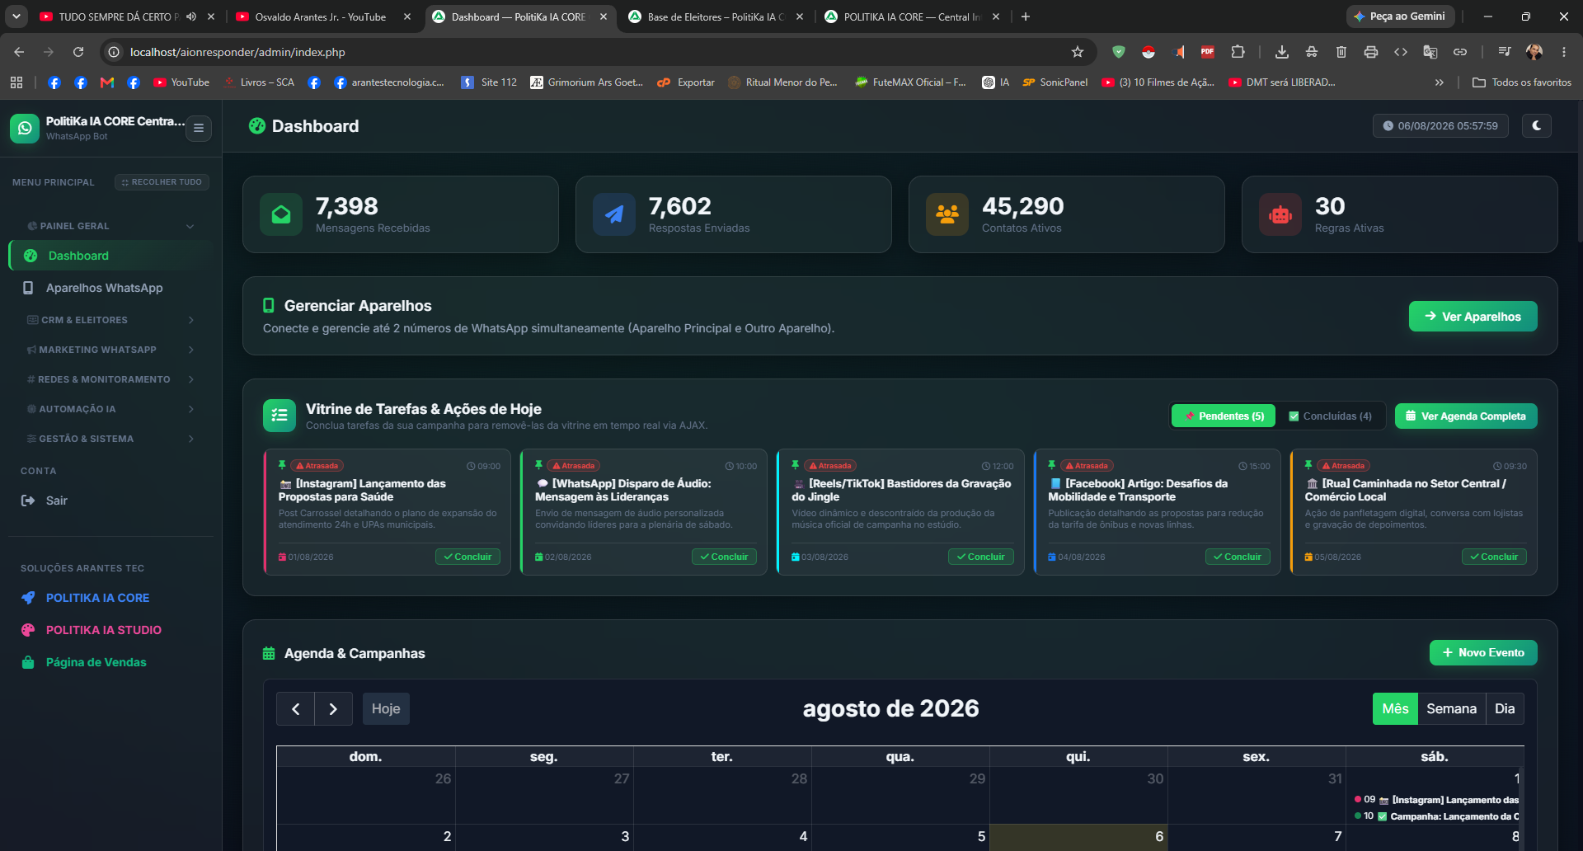The image size is (1583, 851).
Task: Collapse the sidebar with hamburger icon
Action: 199,128
